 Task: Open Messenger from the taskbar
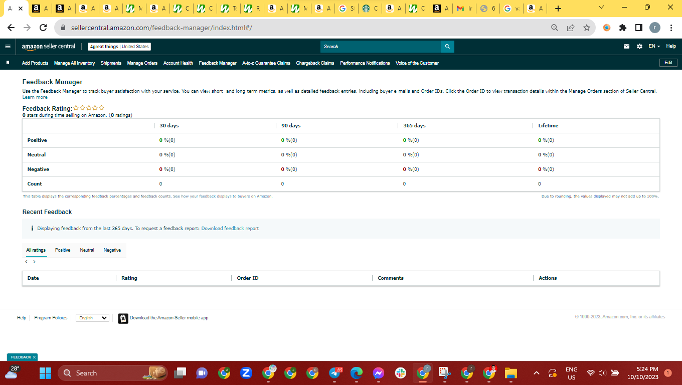tap(379, 373)
